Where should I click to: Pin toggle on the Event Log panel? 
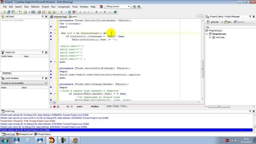coord(250,111)
